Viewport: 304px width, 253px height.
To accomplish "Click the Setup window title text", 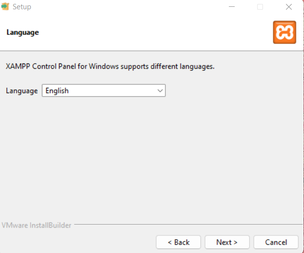I will pyautogui.click(x=21, y=7).
